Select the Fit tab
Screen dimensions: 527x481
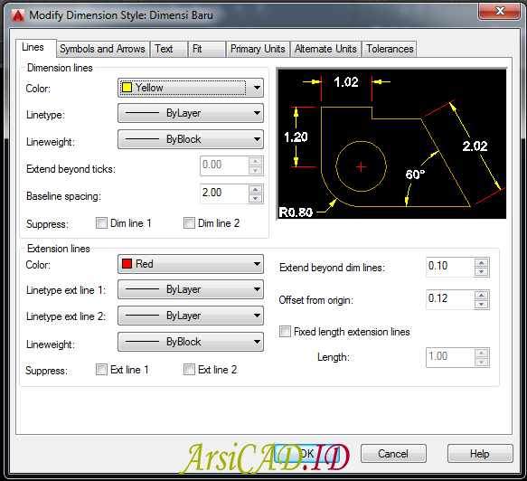207,49
